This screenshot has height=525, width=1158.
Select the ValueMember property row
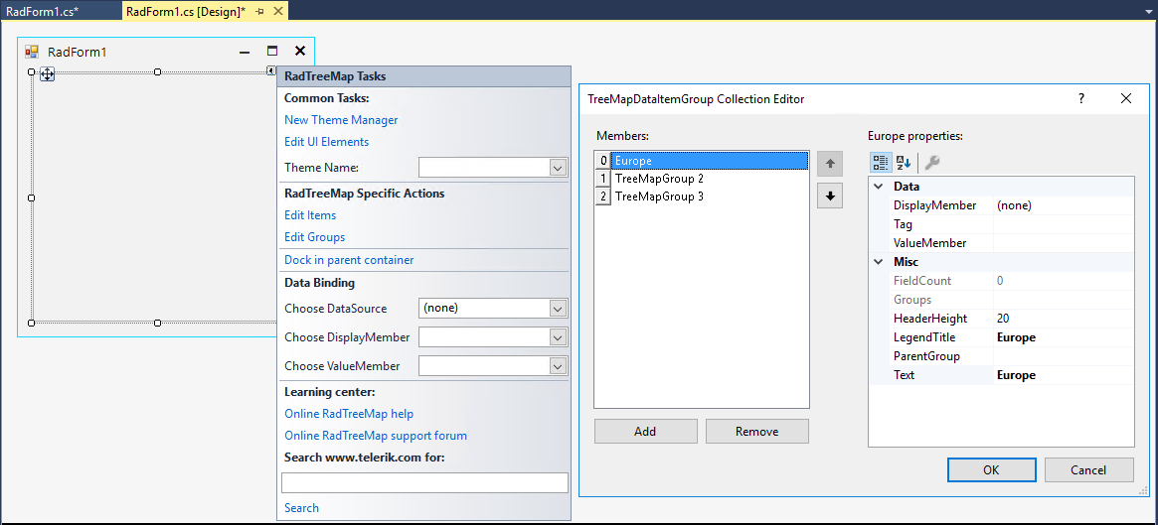coord(1001,243)
